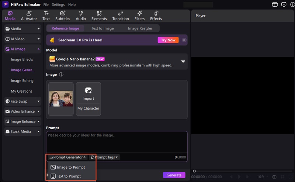Select Image Editing in sidebar
295x182 pixels.
pos(22,80)
